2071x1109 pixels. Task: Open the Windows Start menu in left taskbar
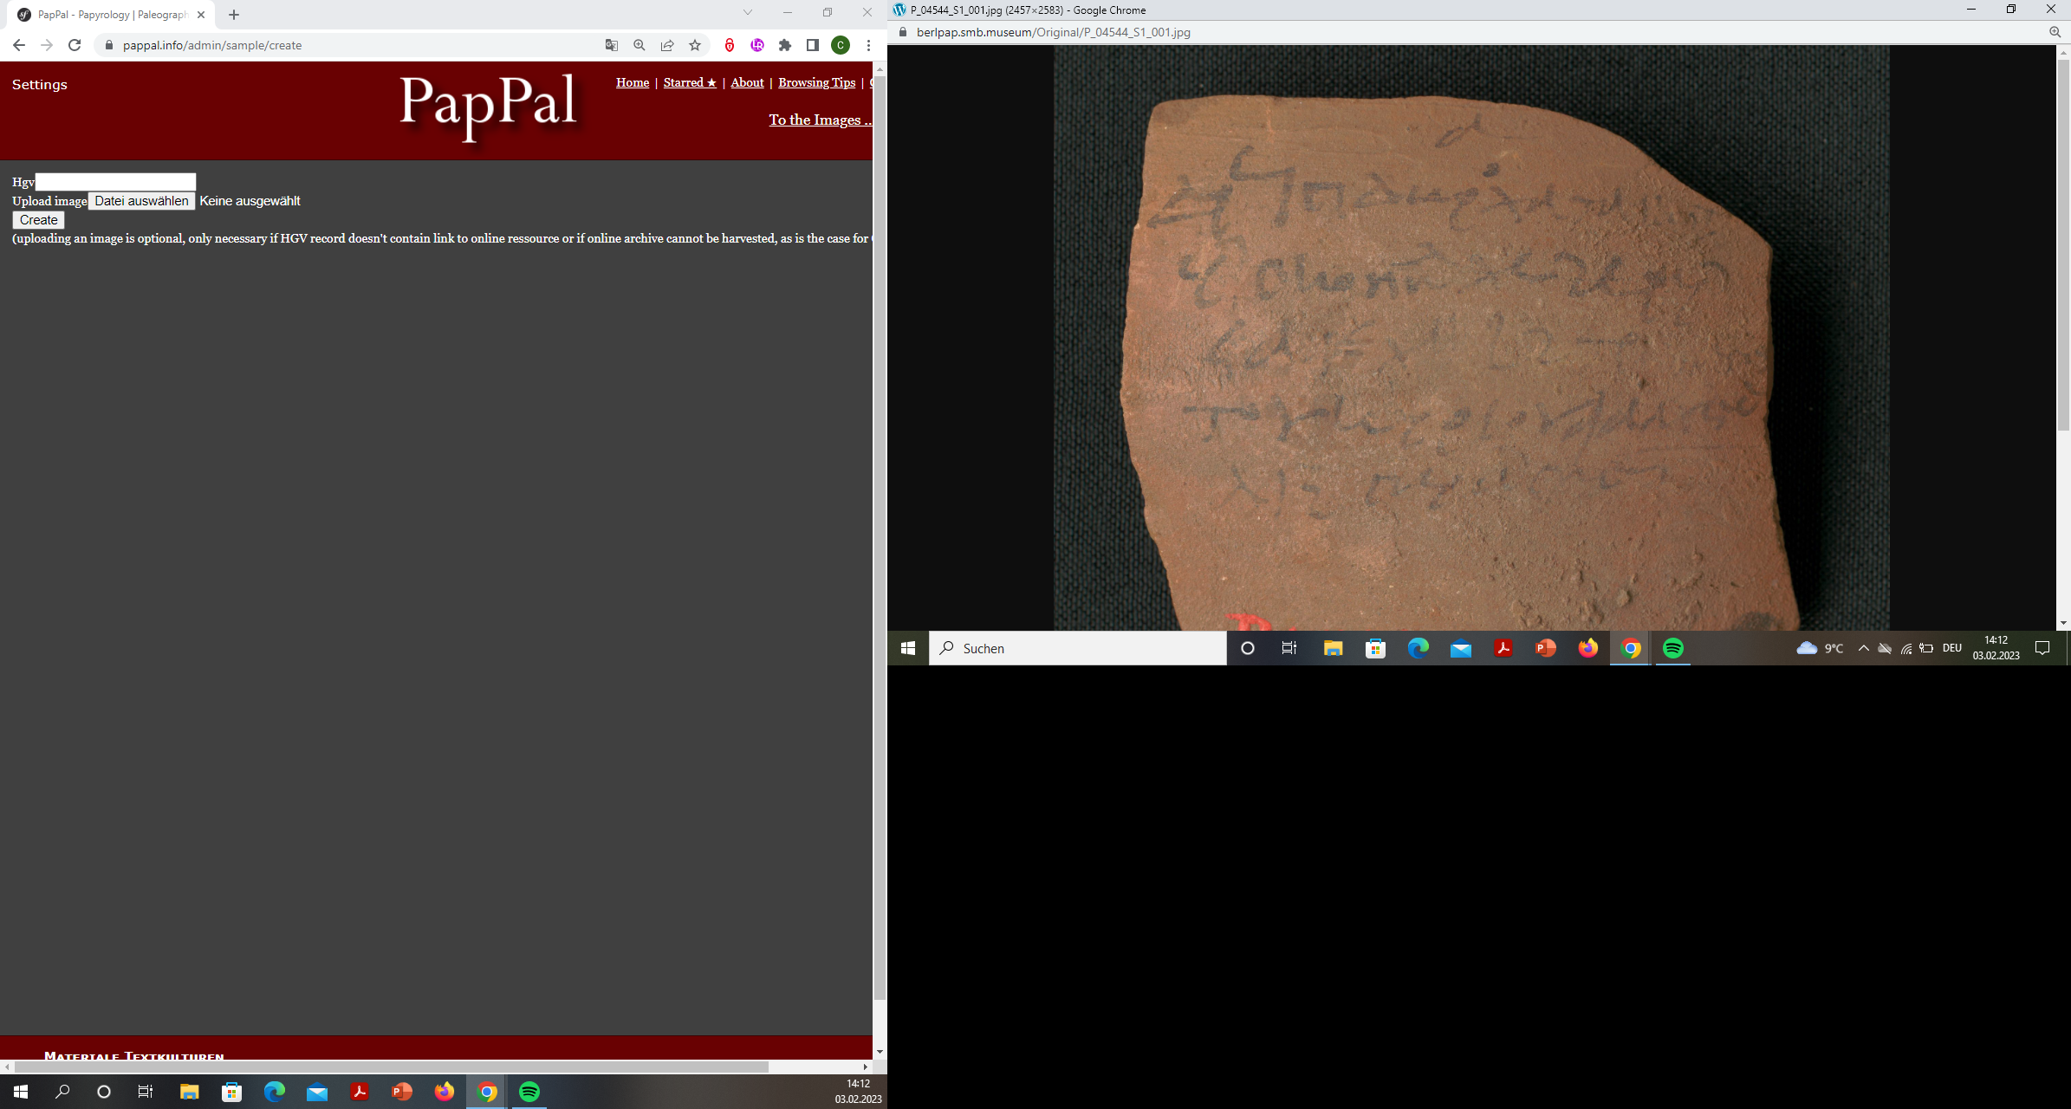pos(21,1092)
